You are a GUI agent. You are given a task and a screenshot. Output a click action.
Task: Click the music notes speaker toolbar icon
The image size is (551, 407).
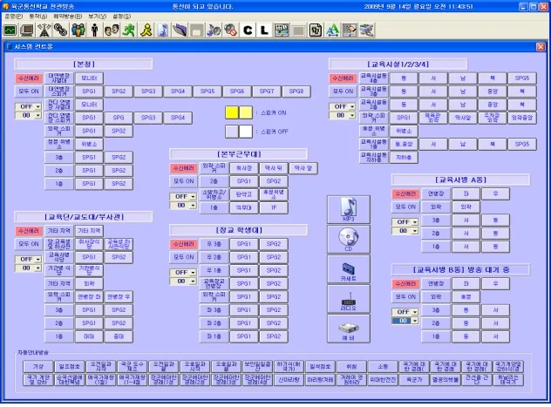coord(214,31)
